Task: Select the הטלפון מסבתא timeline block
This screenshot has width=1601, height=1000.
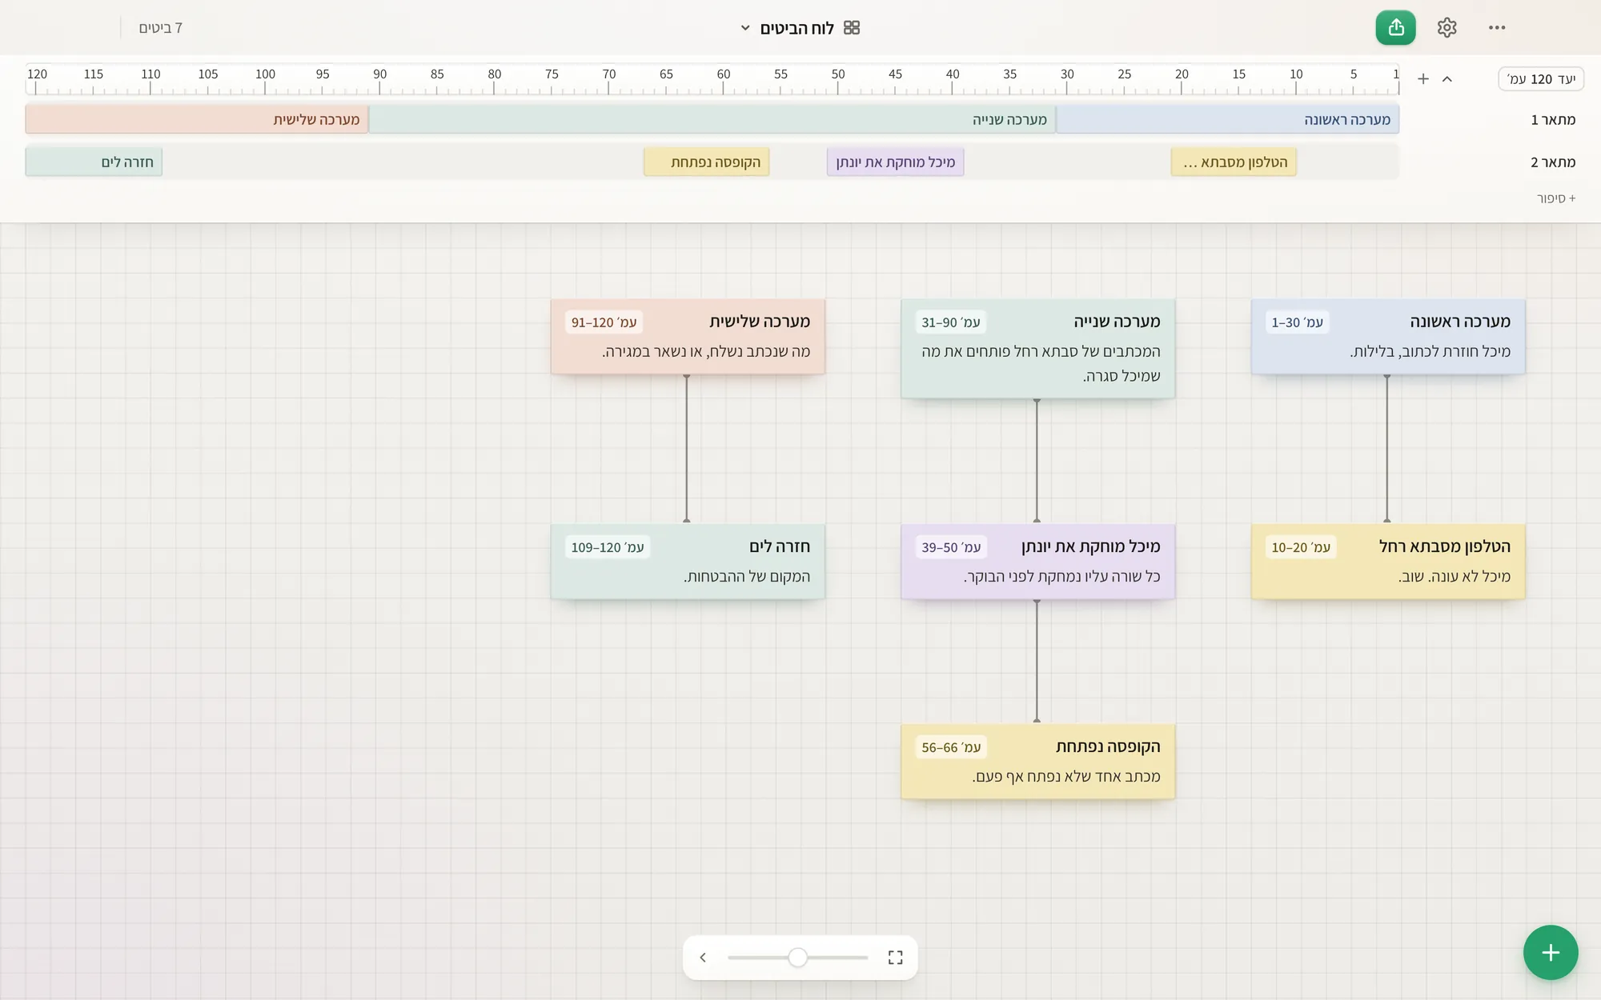Action: click(1234, 162)
